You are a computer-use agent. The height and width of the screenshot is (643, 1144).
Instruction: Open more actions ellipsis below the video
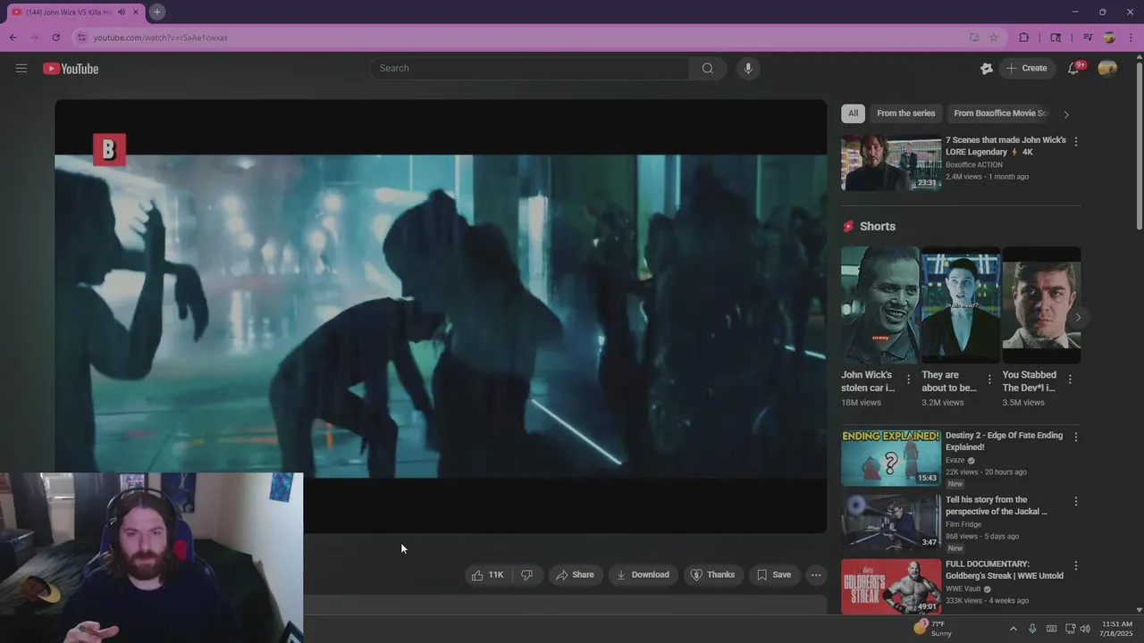tap(816, 575)
